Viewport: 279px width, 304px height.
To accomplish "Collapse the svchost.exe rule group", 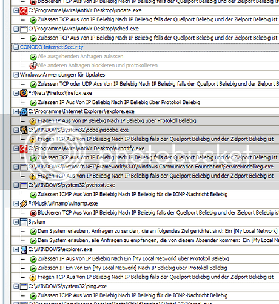I will tap(16, 185).
